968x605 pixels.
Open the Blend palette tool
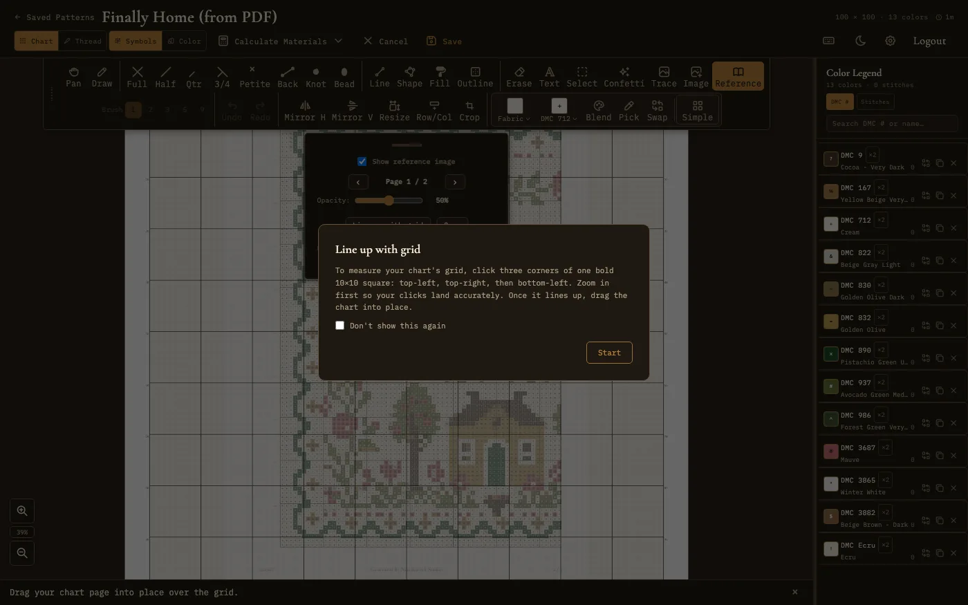point(599,111)
